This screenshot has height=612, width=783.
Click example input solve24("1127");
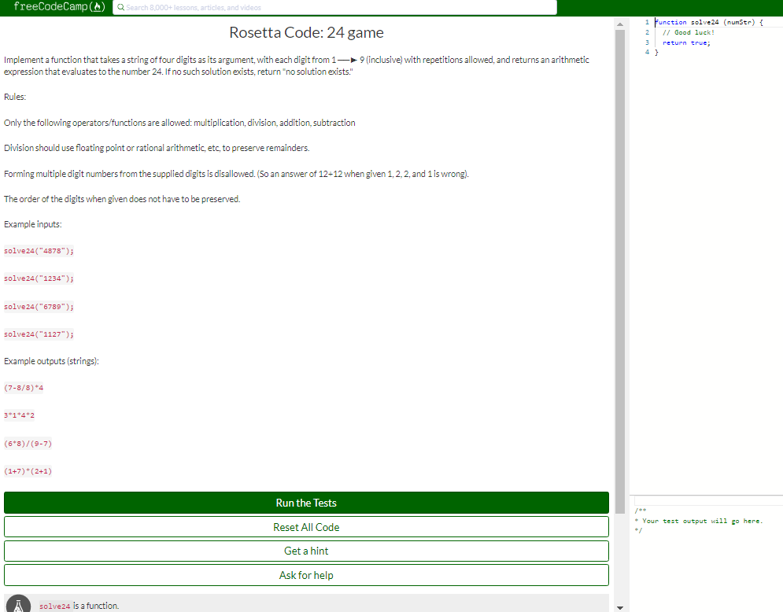[x=39, y=334]
